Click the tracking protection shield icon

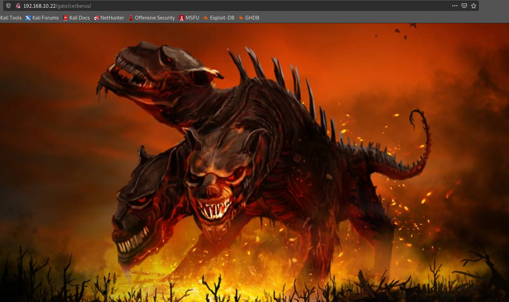pyautogui.click(x=8, y=6)
